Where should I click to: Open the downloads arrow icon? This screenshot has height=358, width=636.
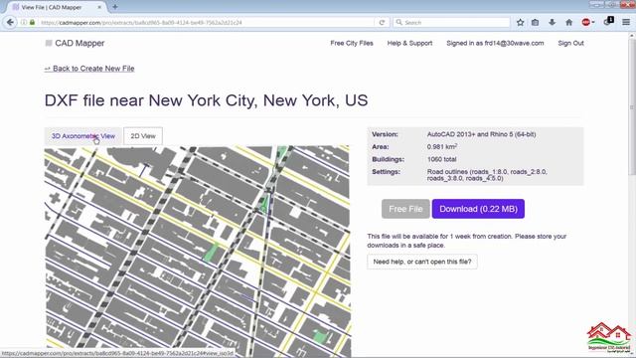[x=553, y=22]
